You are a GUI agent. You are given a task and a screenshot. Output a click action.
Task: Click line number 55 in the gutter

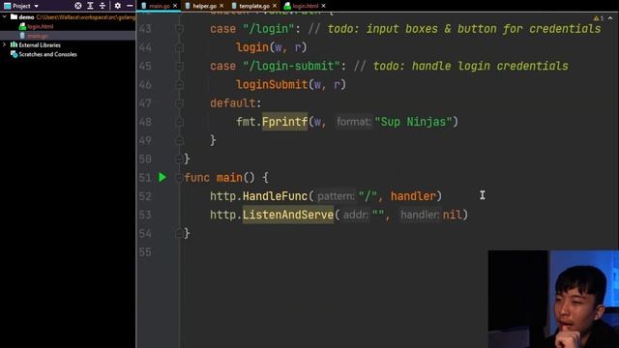click(145, 252)
